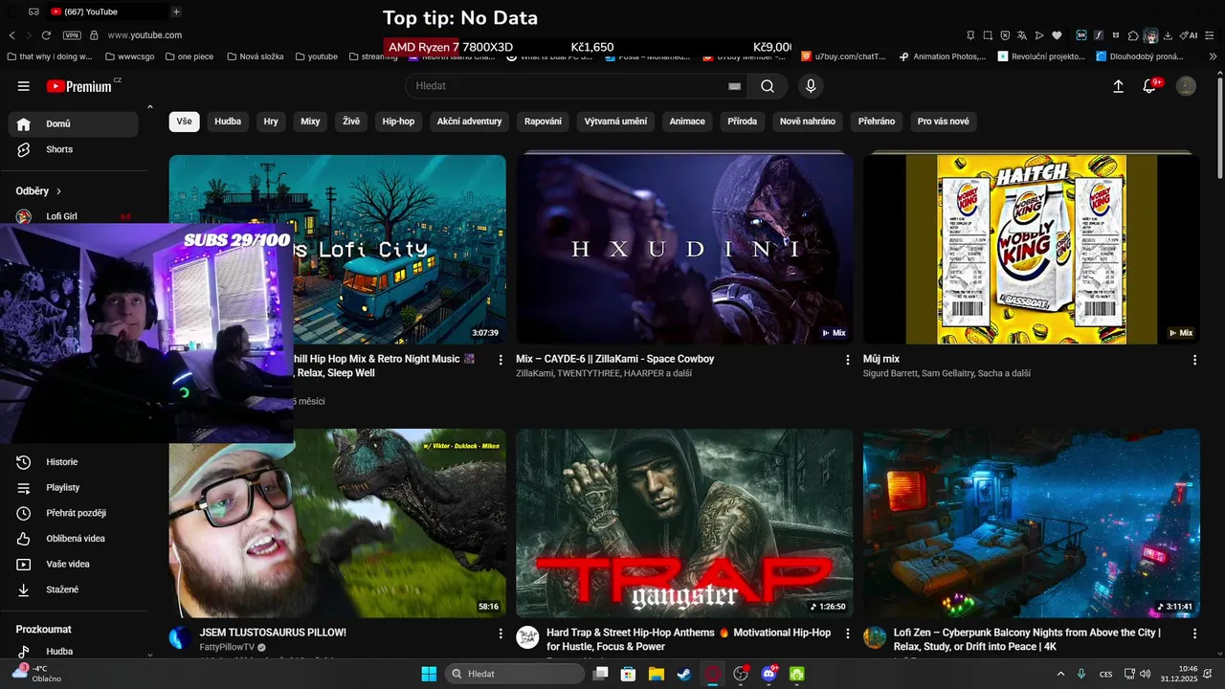The image size is (1225, 689).
Task: Open options for Hard Trap & Street Hip-Hop
Action: click(847, 633)
